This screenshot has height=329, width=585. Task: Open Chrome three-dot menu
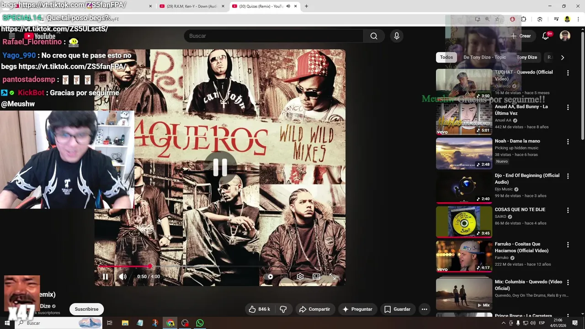(578, 19)
